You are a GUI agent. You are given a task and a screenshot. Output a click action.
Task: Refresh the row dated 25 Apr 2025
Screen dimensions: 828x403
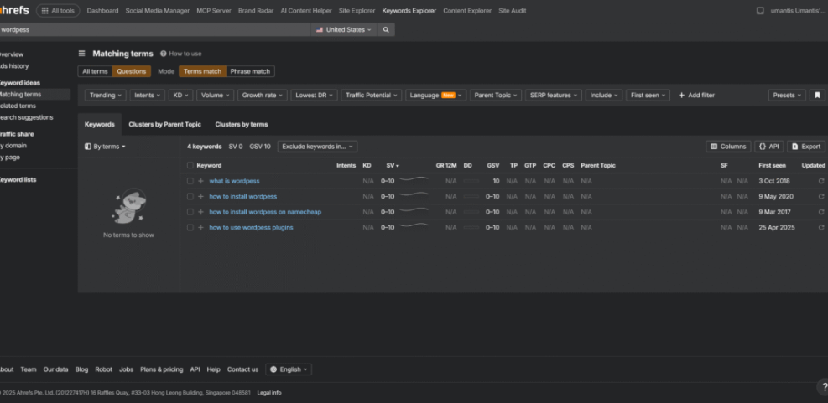[x=821, y=227]
